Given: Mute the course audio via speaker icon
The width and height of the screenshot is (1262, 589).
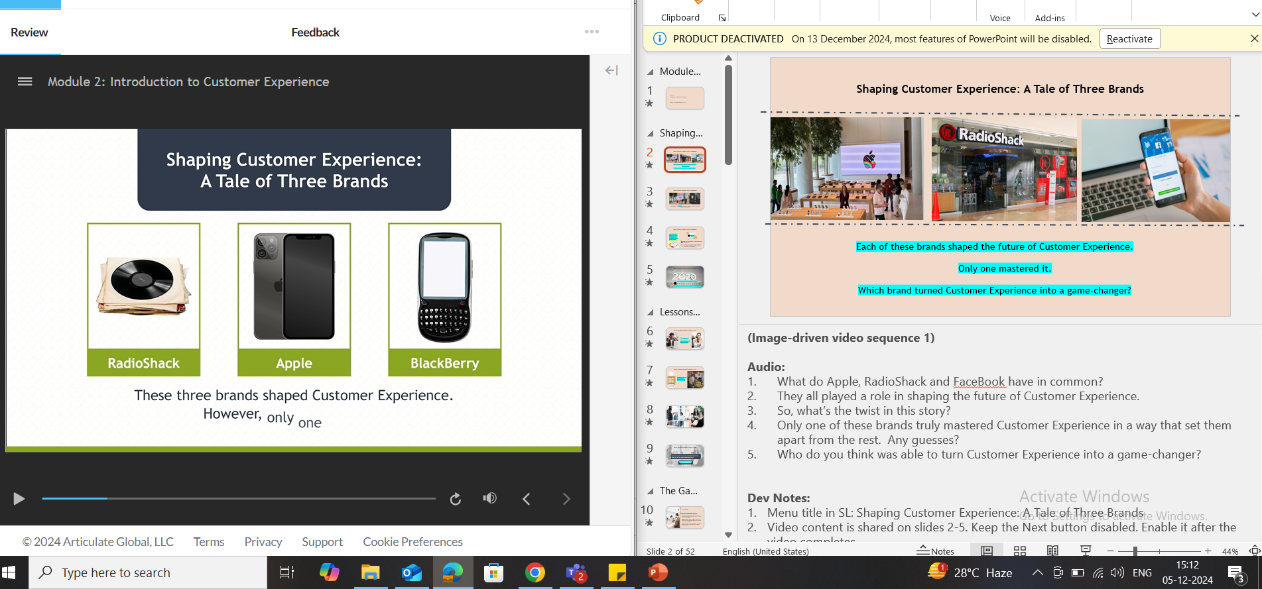Looking at the screenshot, I should tap(490, 498).
